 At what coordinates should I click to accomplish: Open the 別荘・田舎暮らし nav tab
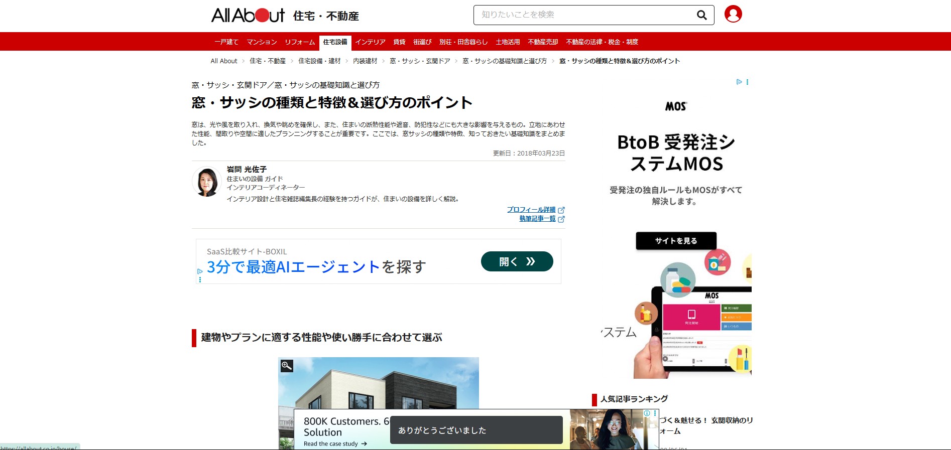coord(463,42)
